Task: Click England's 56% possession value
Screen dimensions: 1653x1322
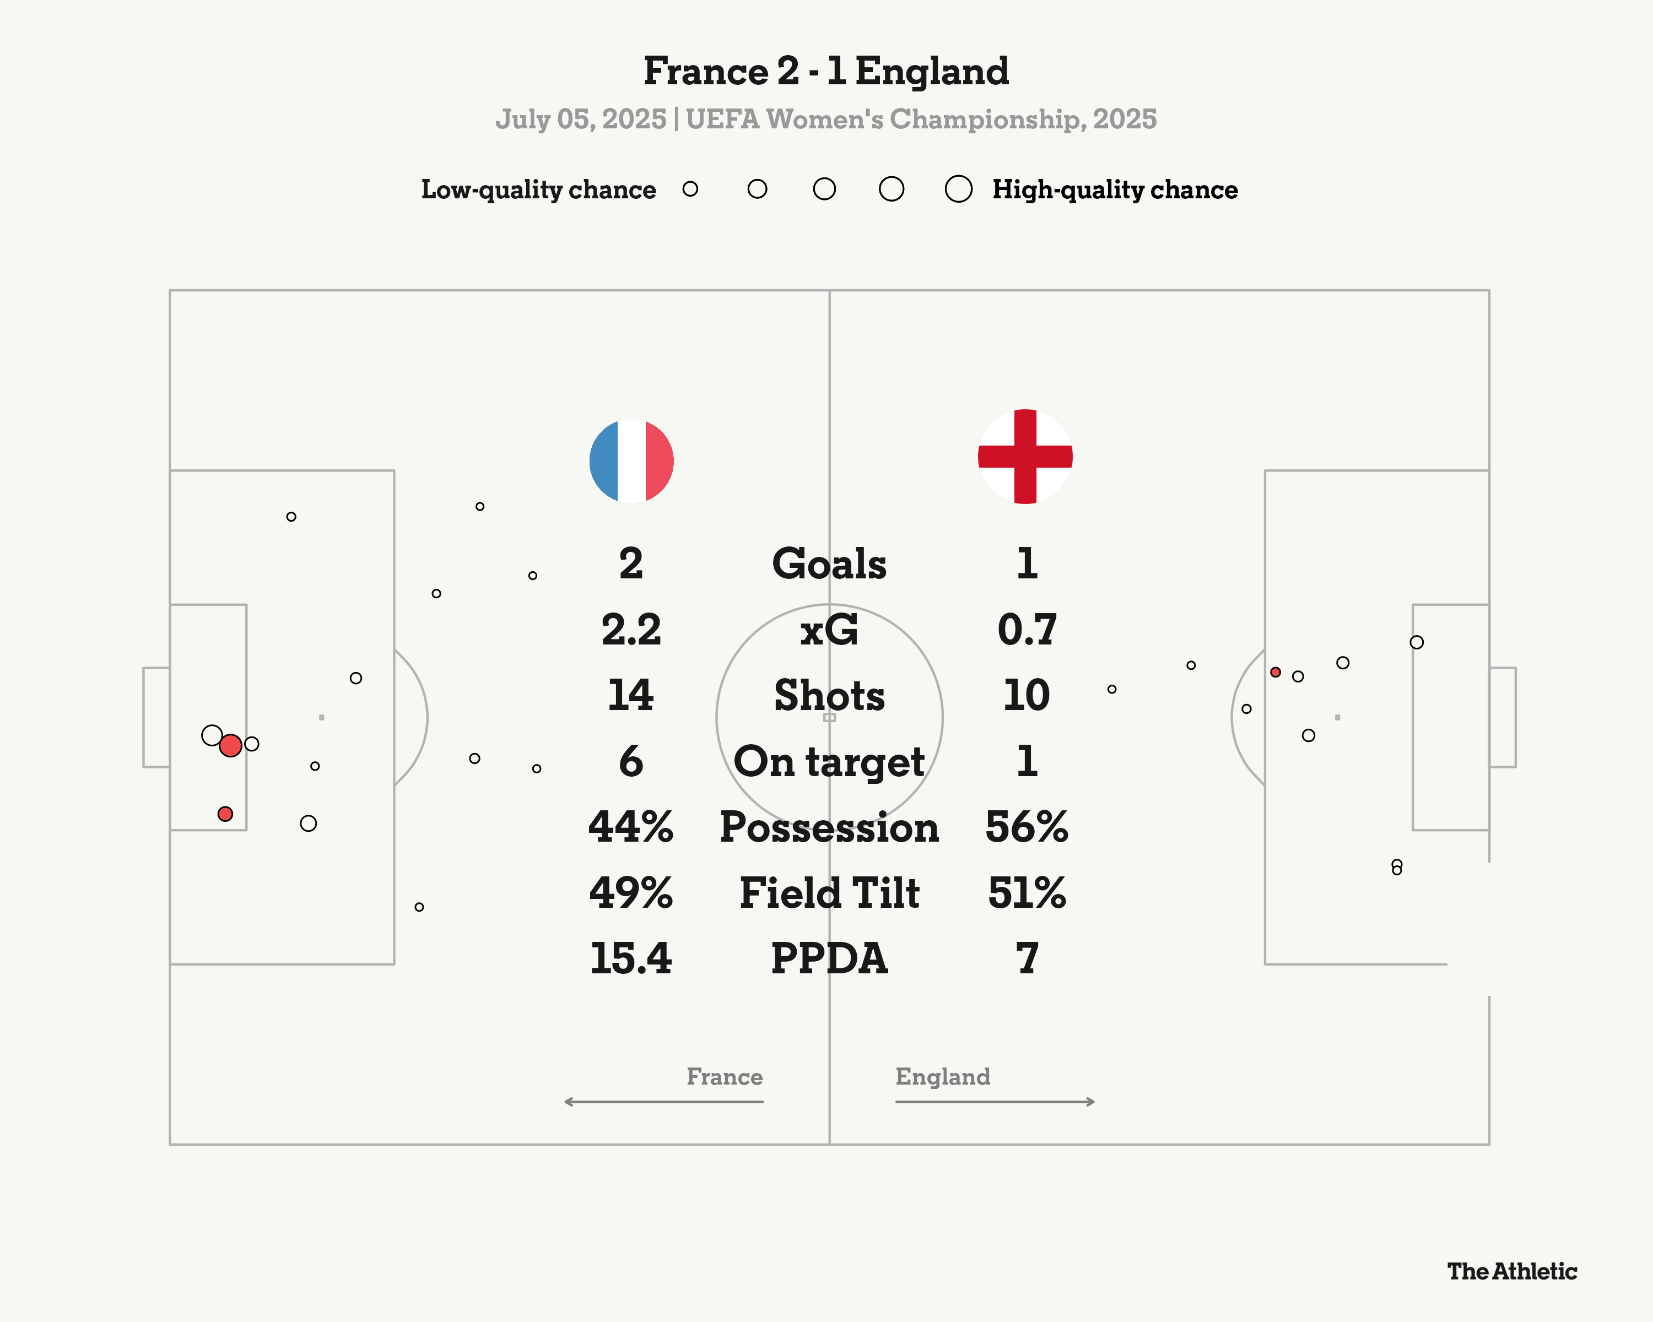Action: pos(1027,827)
